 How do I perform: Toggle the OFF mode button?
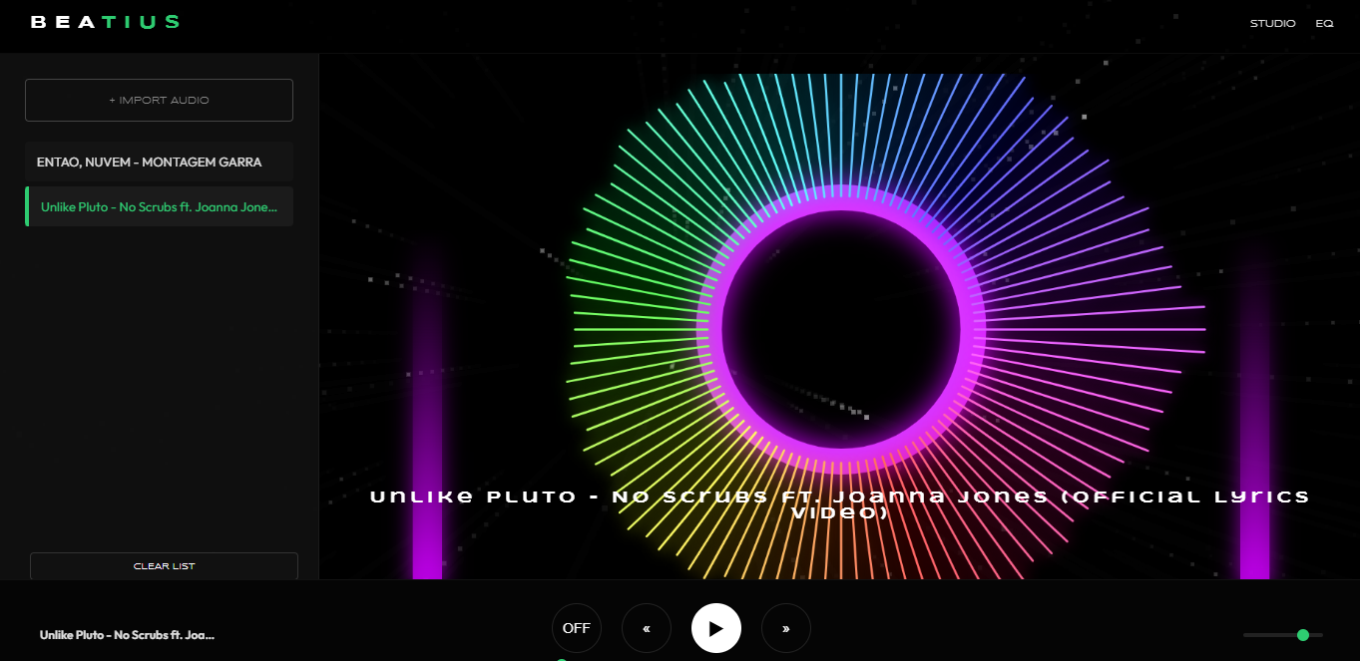(x=577, y=628)
